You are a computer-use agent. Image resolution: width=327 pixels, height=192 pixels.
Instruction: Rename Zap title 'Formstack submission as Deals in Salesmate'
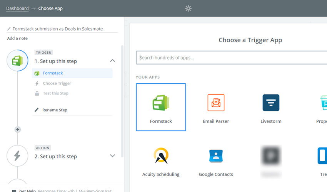pos(58,29)
